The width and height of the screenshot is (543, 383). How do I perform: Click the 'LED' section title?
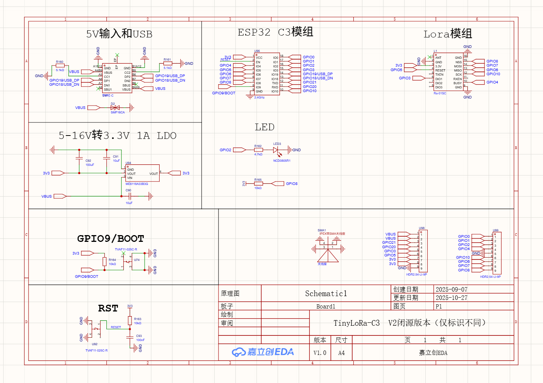click(265, 127)
